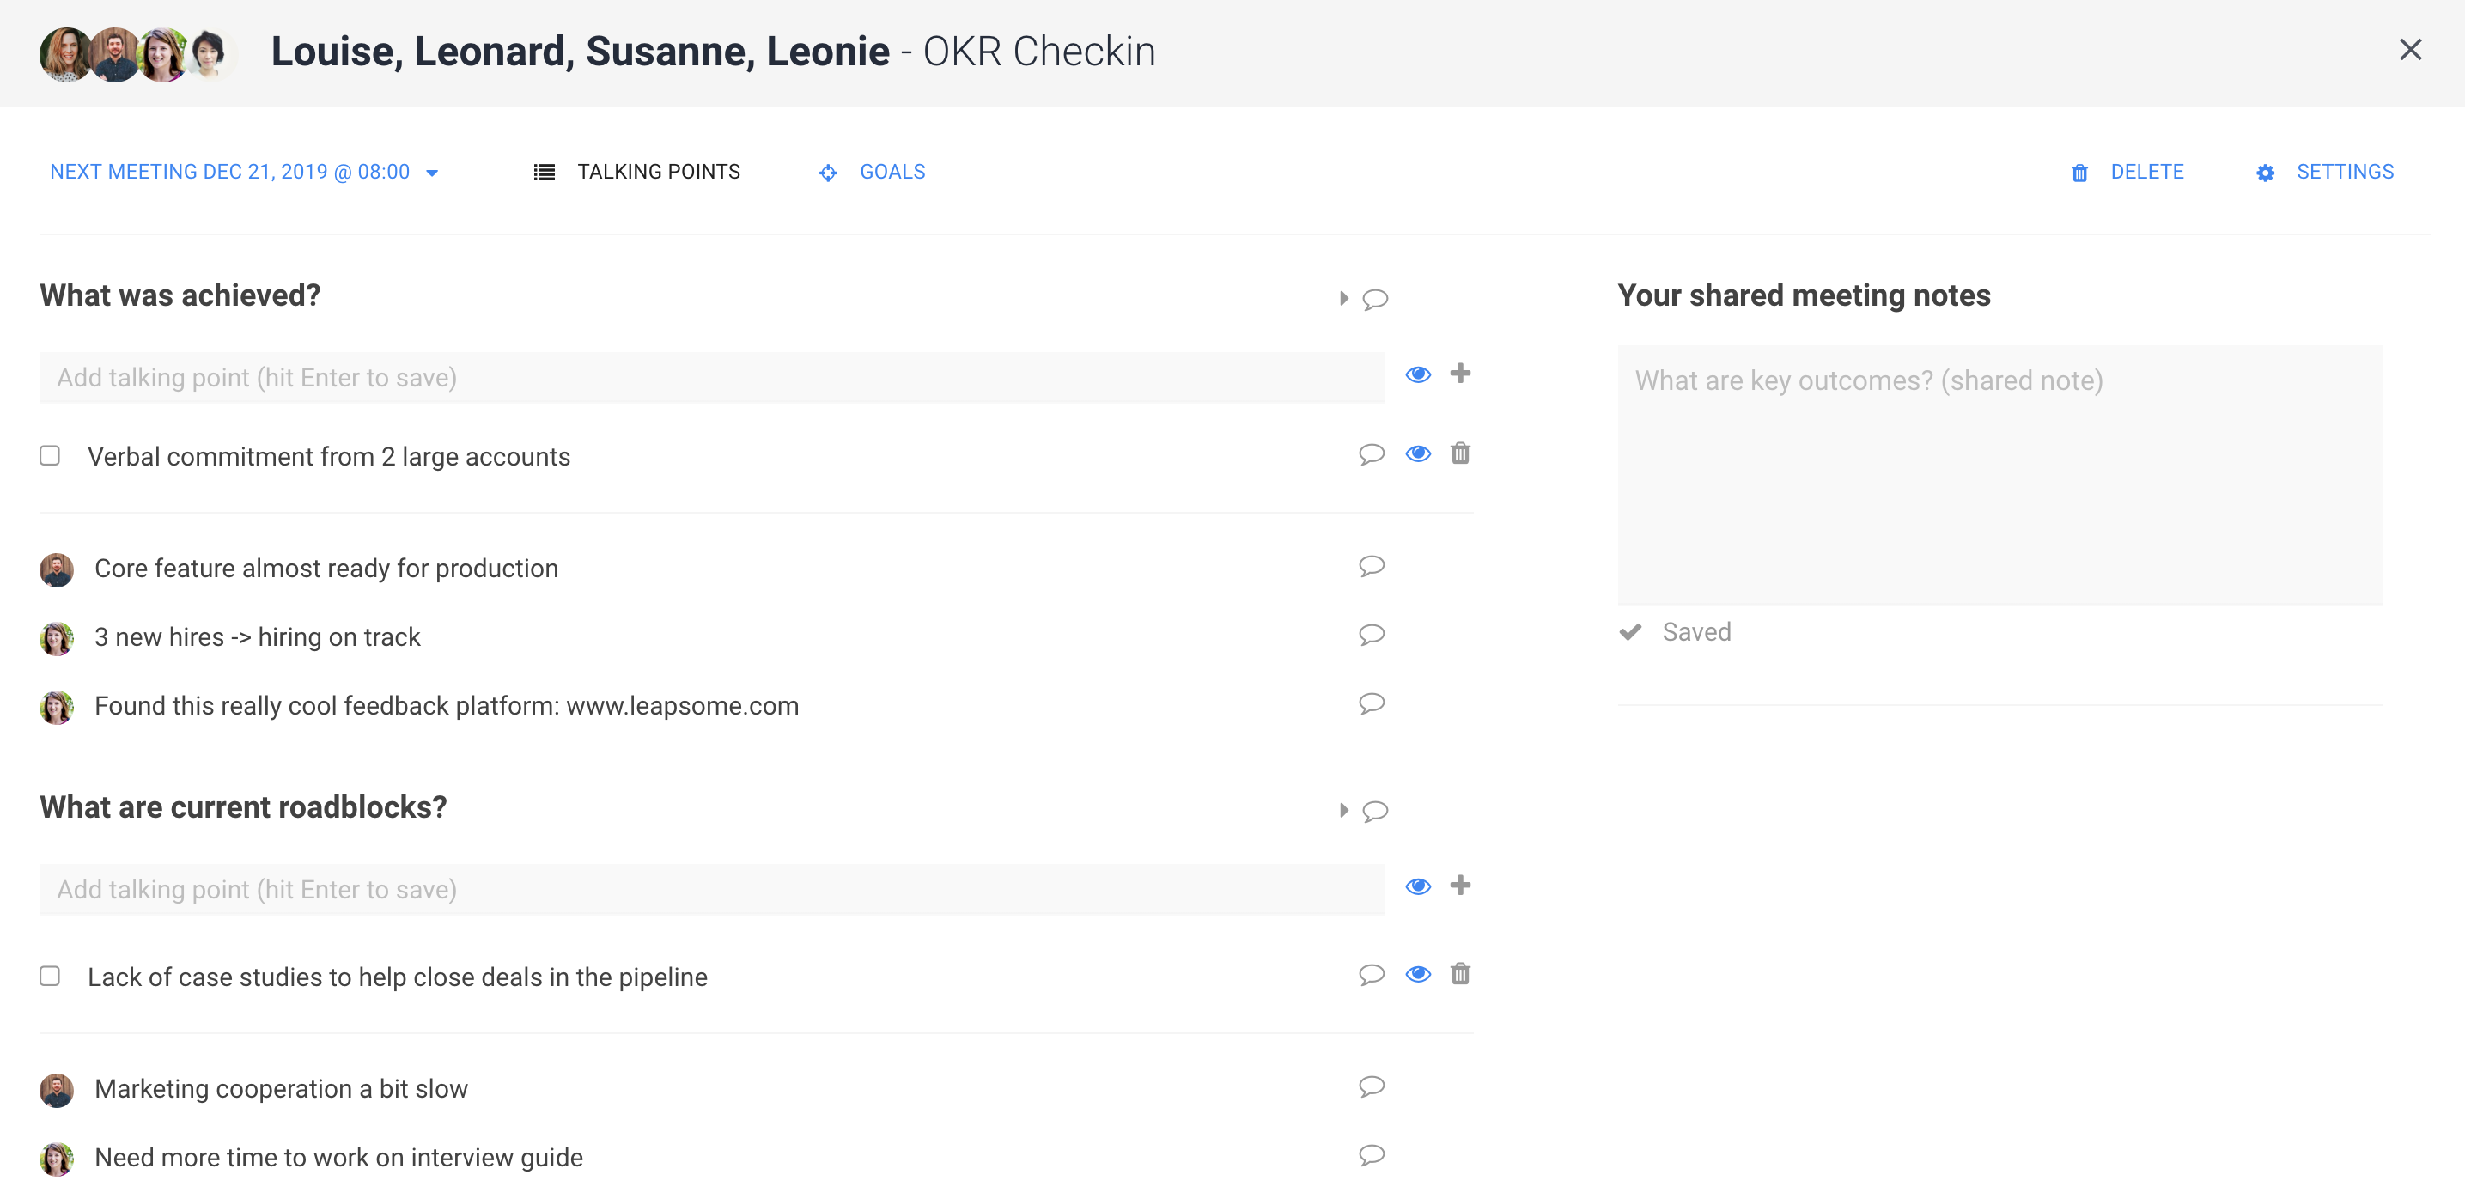Click 'Verbal commitment from 2 large accounts' text
2465x1199 pixels.
point(328,456)
